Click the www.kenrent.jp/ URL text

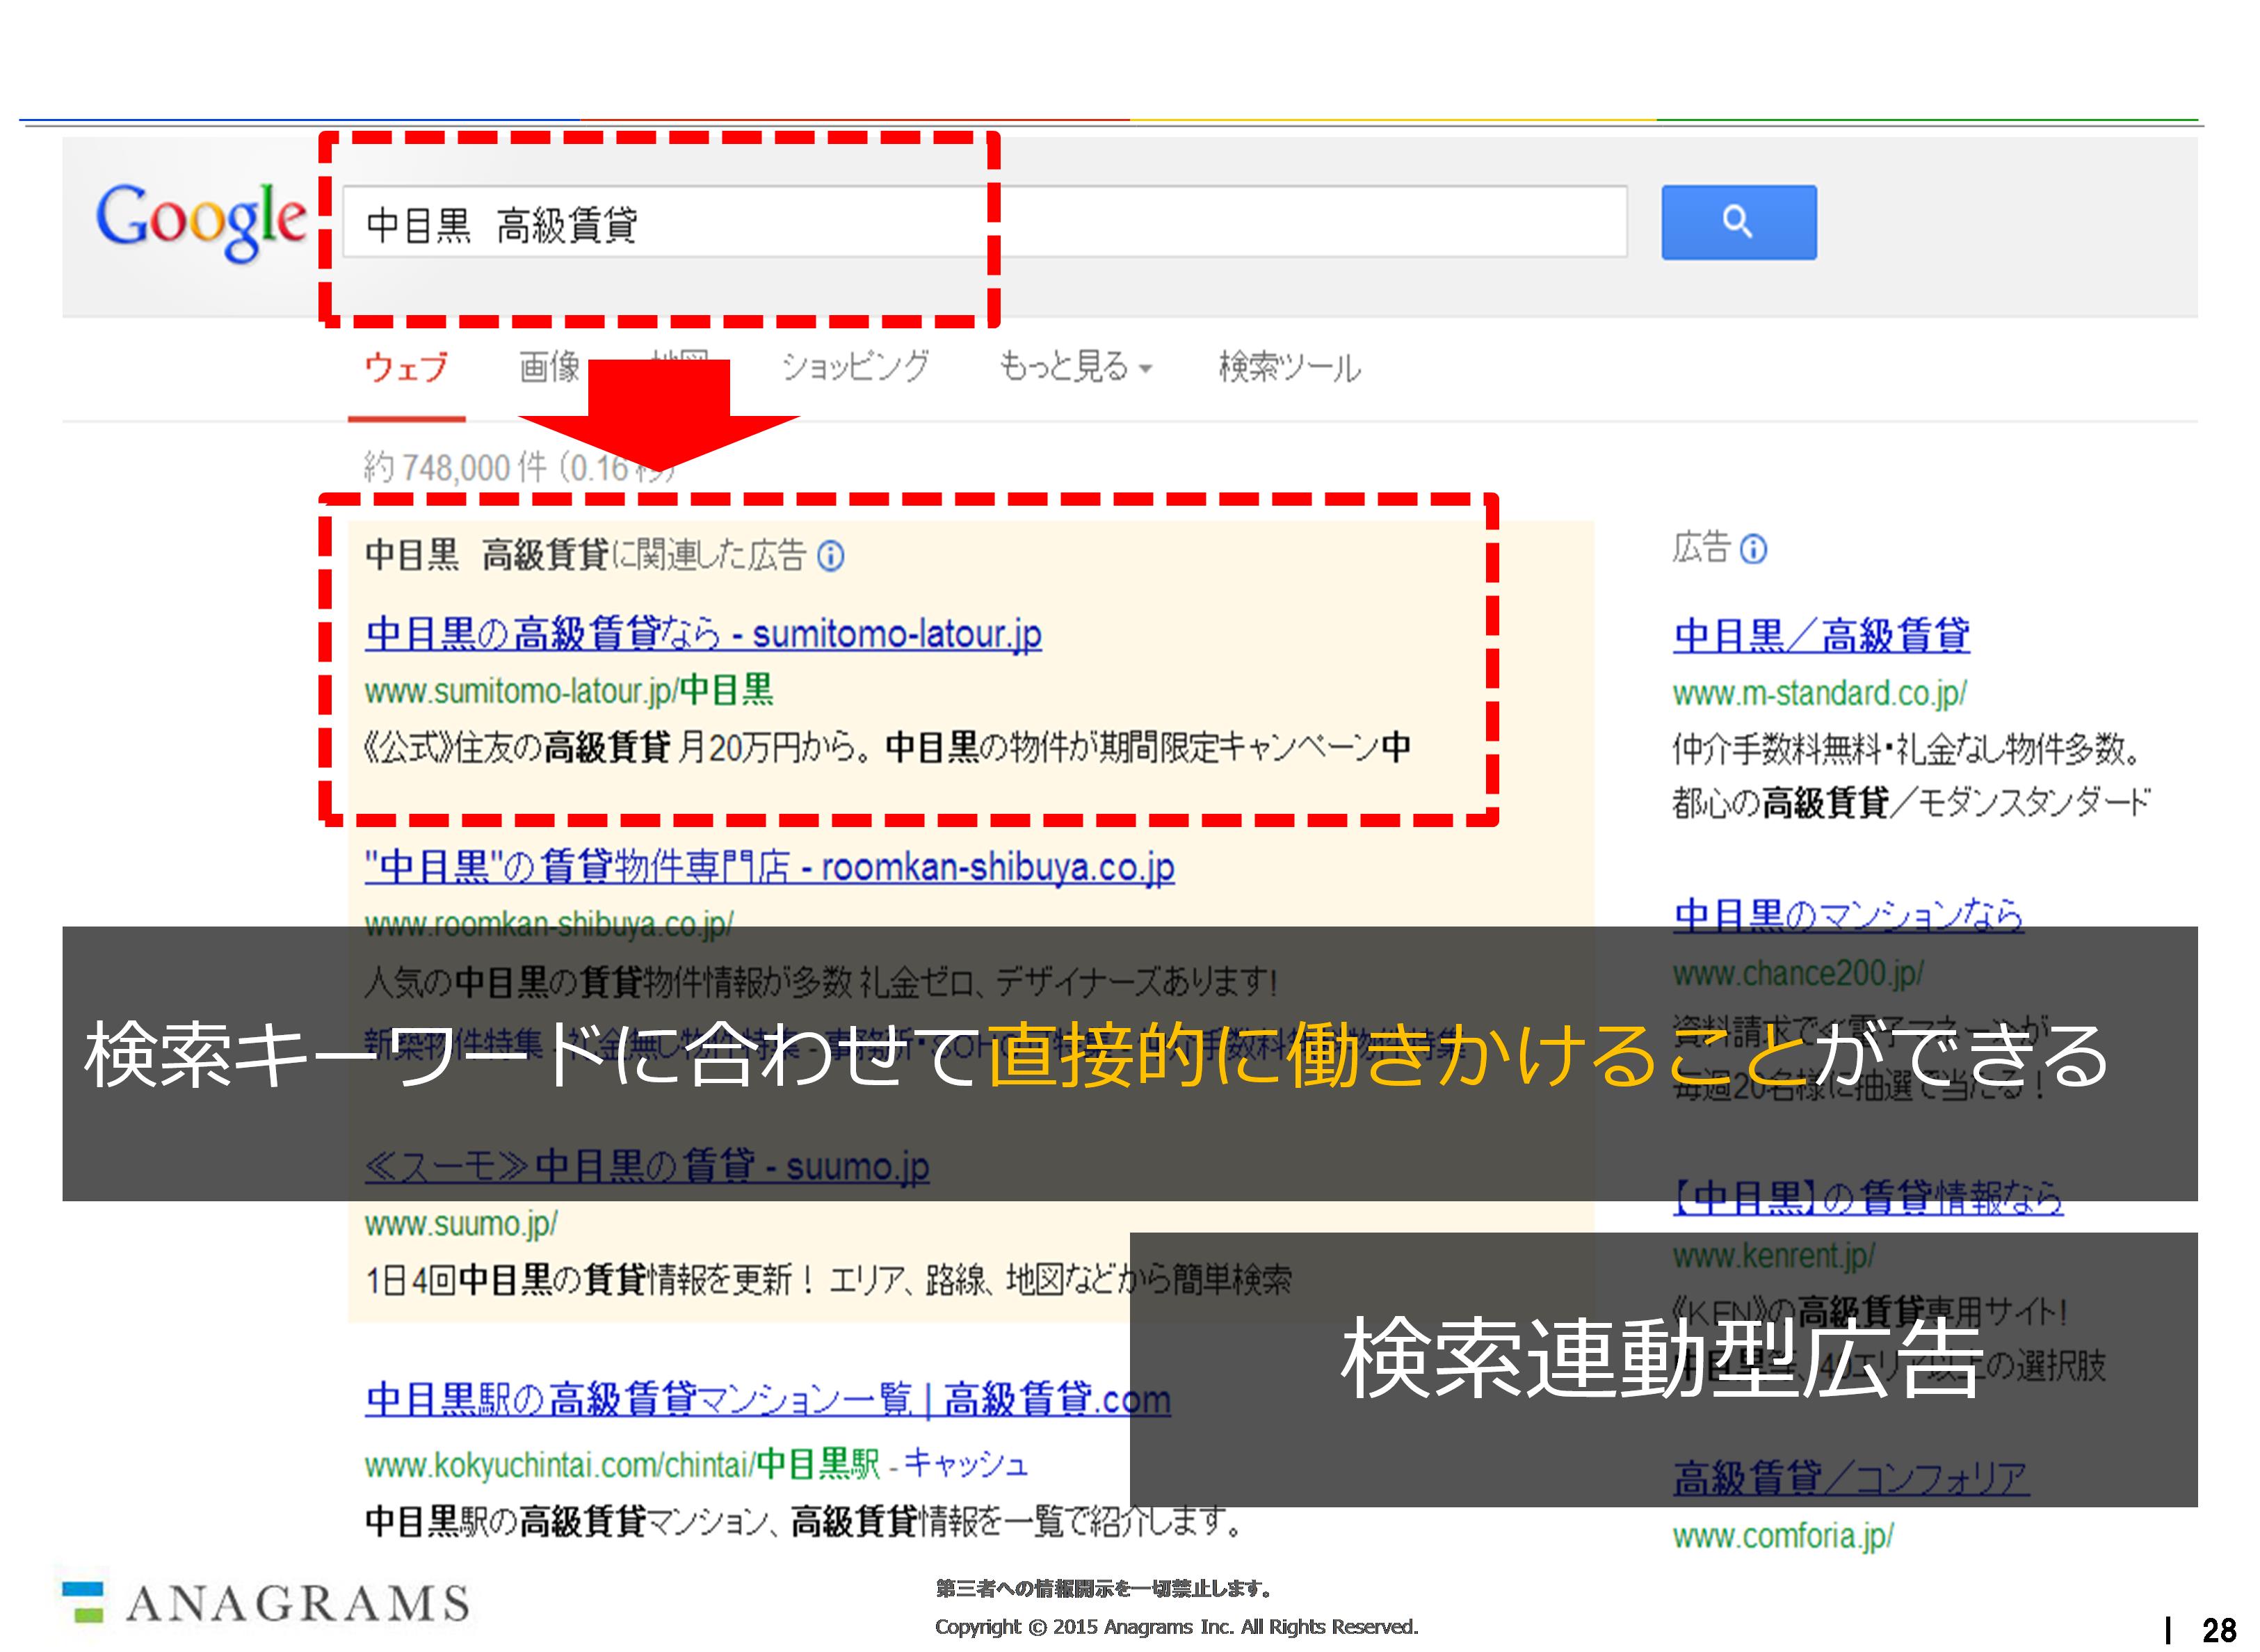(1774, 1255)
